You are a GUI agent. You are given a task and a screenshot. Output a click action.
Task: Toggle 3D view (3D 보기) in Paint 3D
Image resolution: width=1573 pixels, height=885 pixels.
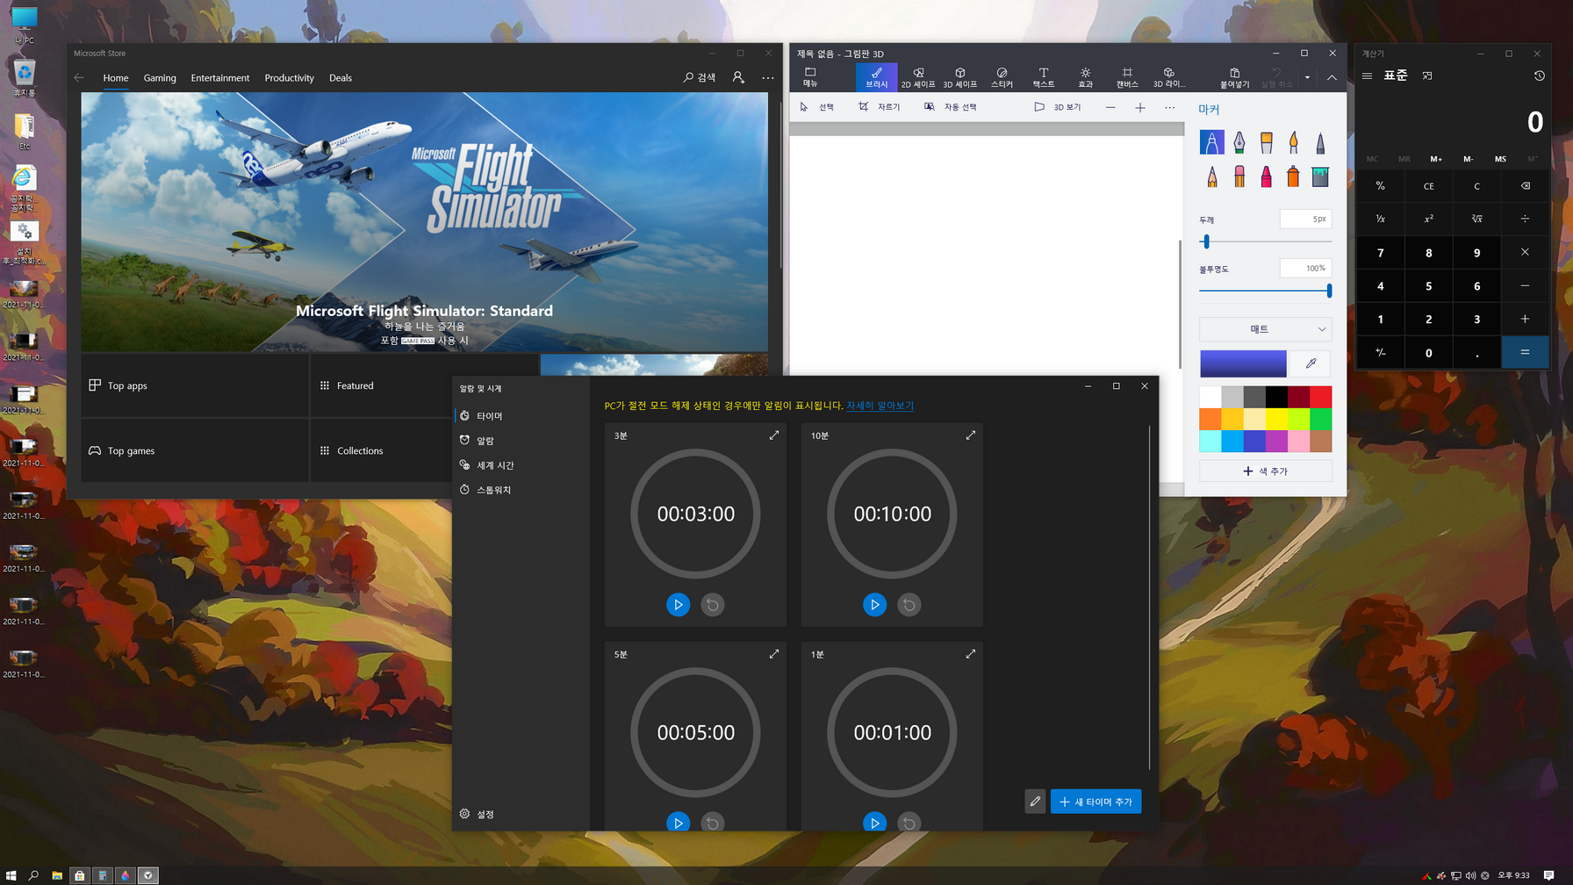[1057, 107]
